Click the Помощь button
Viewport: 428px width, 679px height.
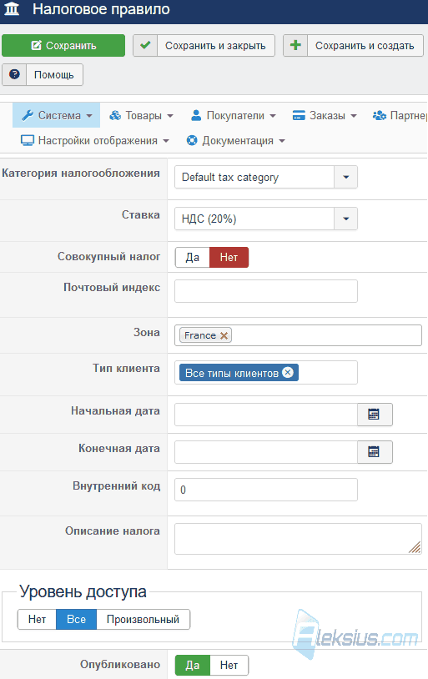(x=43, y=74)
